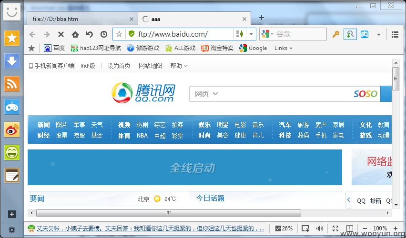Undo the last closed tab
Image resolution: width=406 pixels, height=238 pixels.
click(x=89, y=34)
